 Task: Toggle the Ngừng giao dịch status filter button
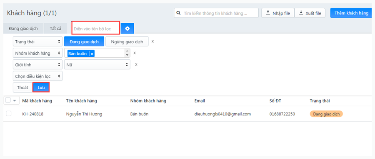click(127, 42)
